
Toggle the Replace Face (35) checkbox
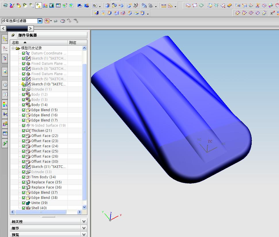click(24, 182)
